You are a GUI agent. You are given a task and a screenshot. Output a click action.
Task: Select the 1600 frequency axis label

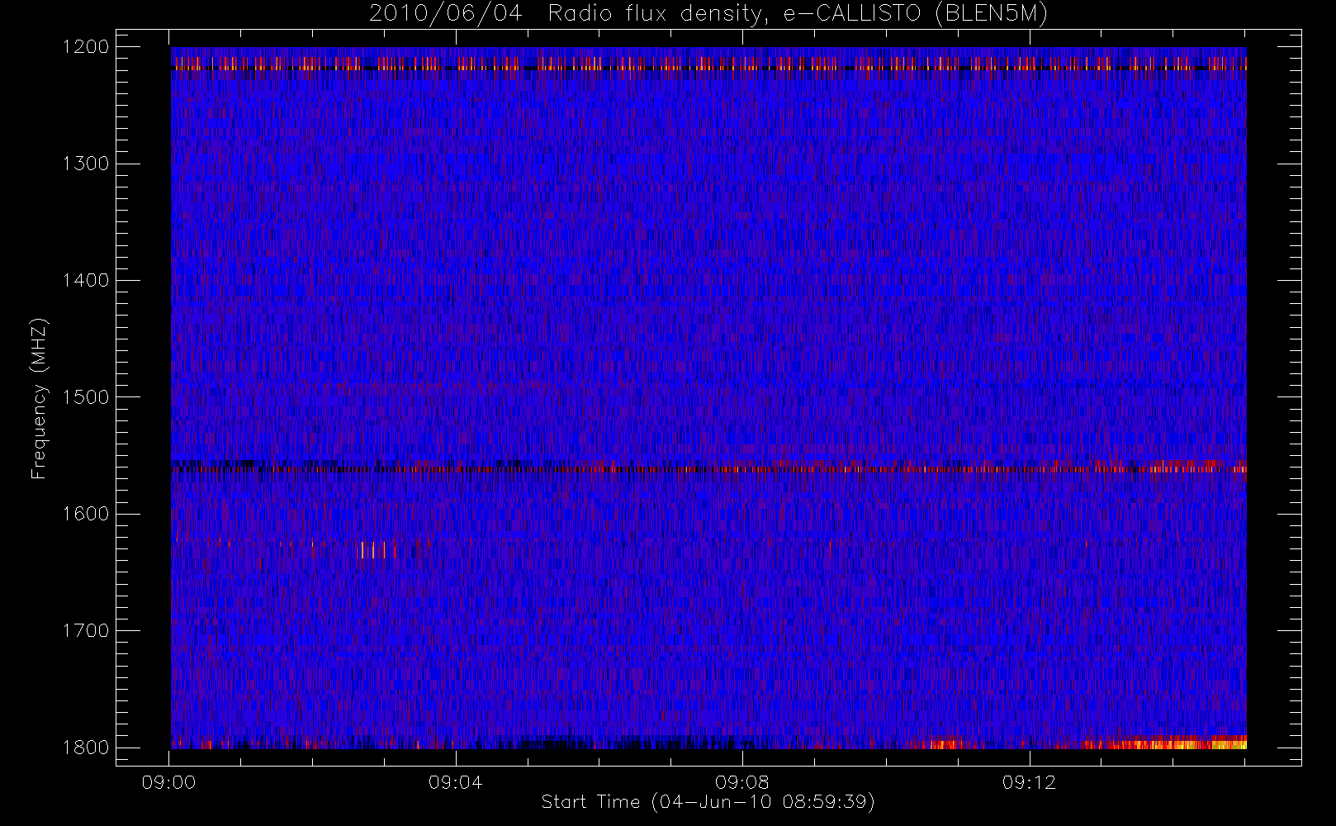click(x=86, y=514)
